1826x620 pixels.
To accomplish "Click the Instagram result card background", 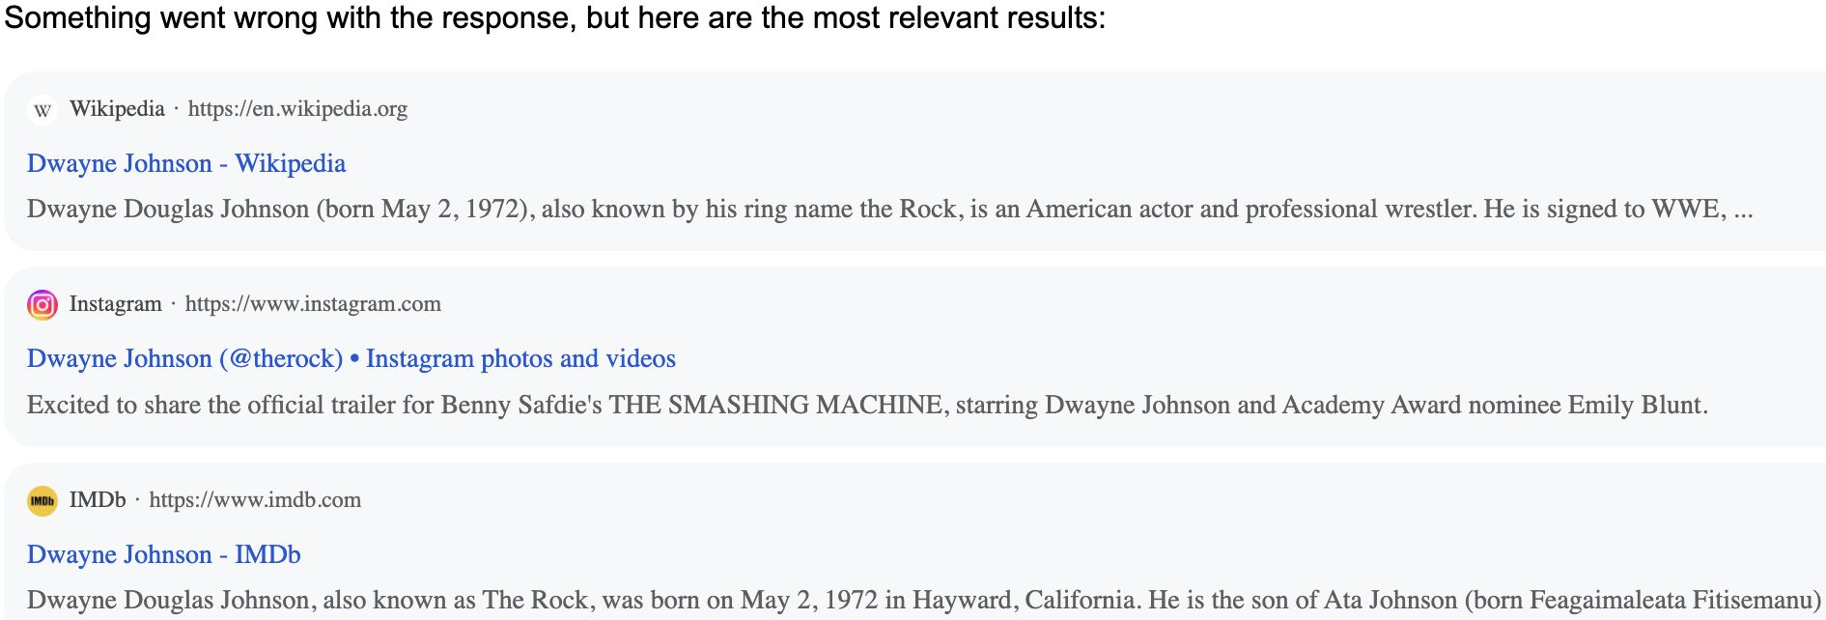I will (x=1545, y=357).
